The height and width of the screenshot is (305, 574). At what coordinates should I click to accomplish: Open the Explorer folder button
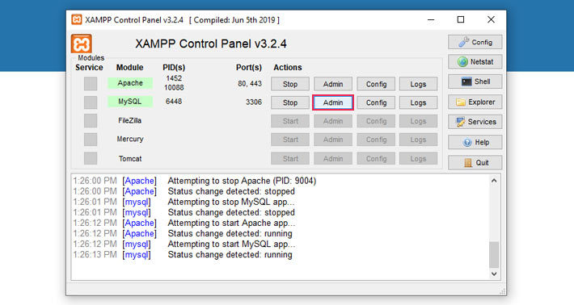coord(475,102)
